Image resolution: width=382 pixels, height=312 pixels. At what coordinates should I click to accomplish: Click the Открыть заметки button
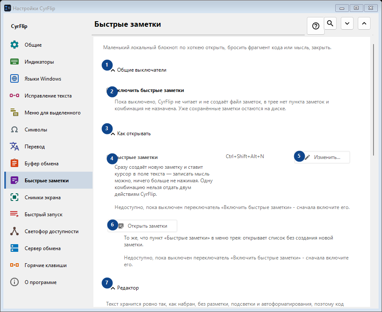pos(143,226)
